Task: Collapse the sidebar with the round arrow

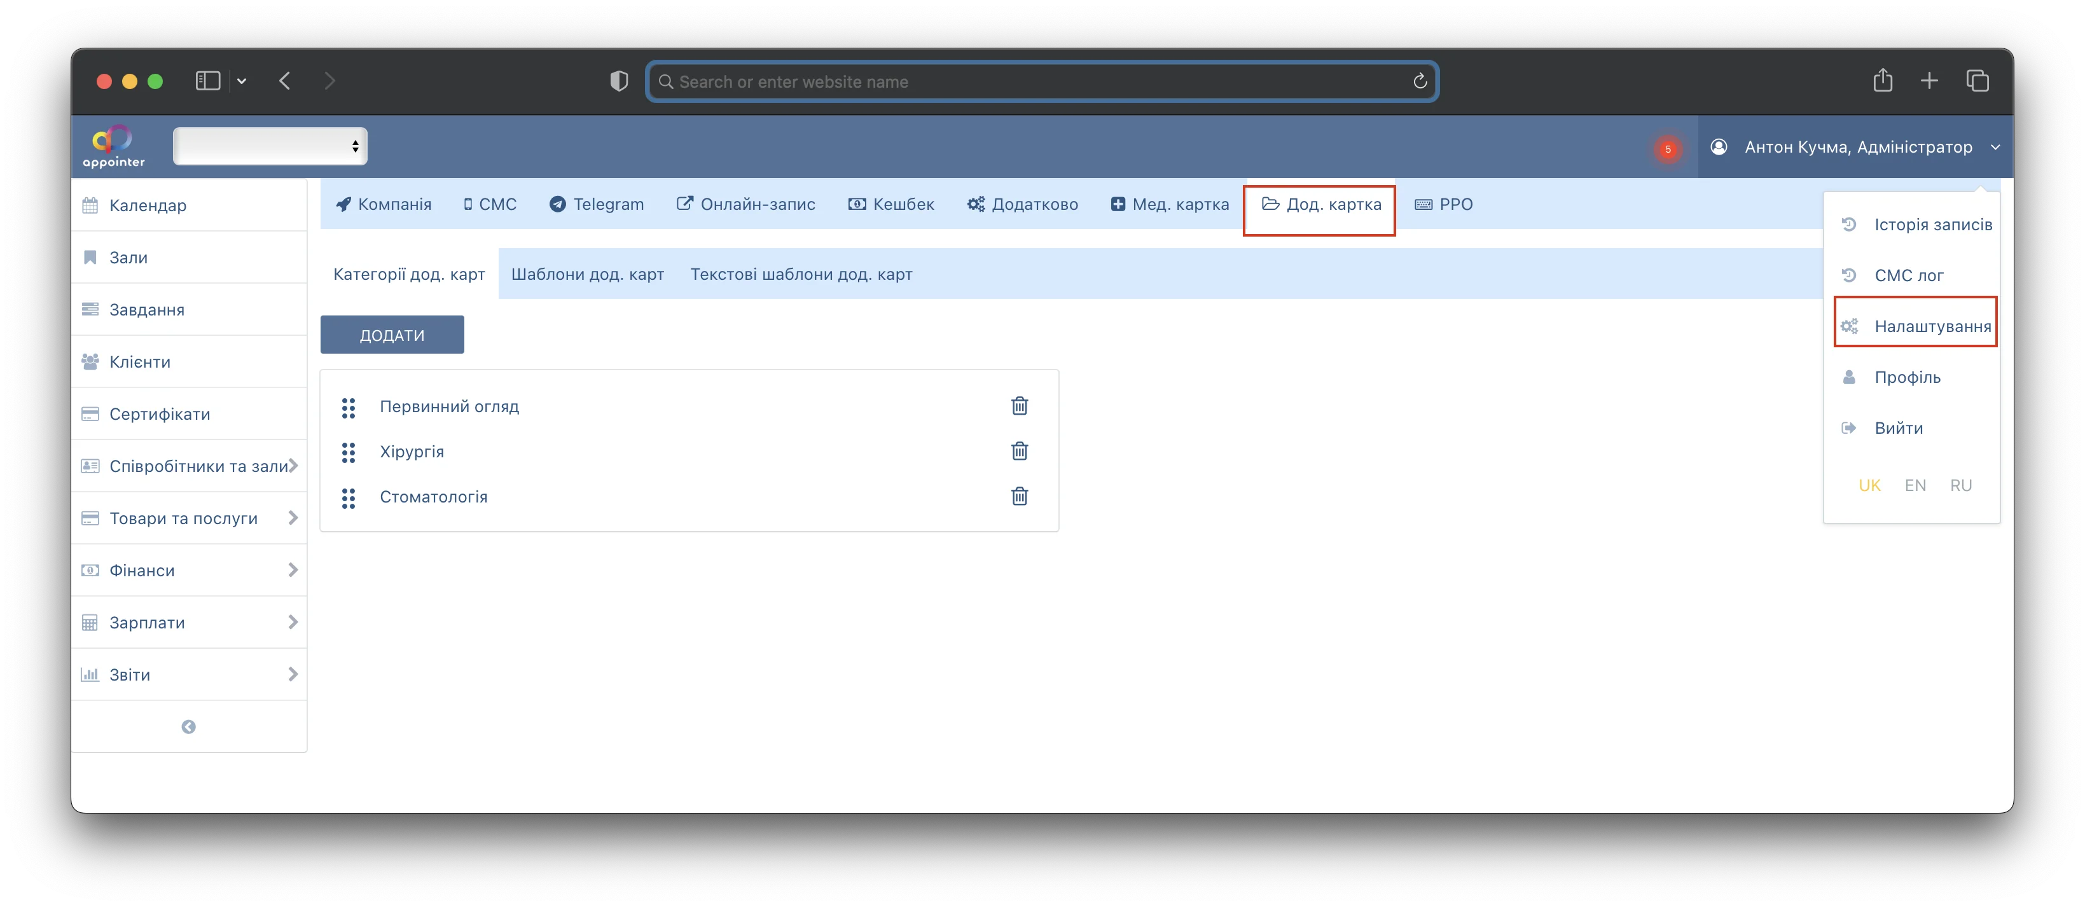Action: [188, 726]
